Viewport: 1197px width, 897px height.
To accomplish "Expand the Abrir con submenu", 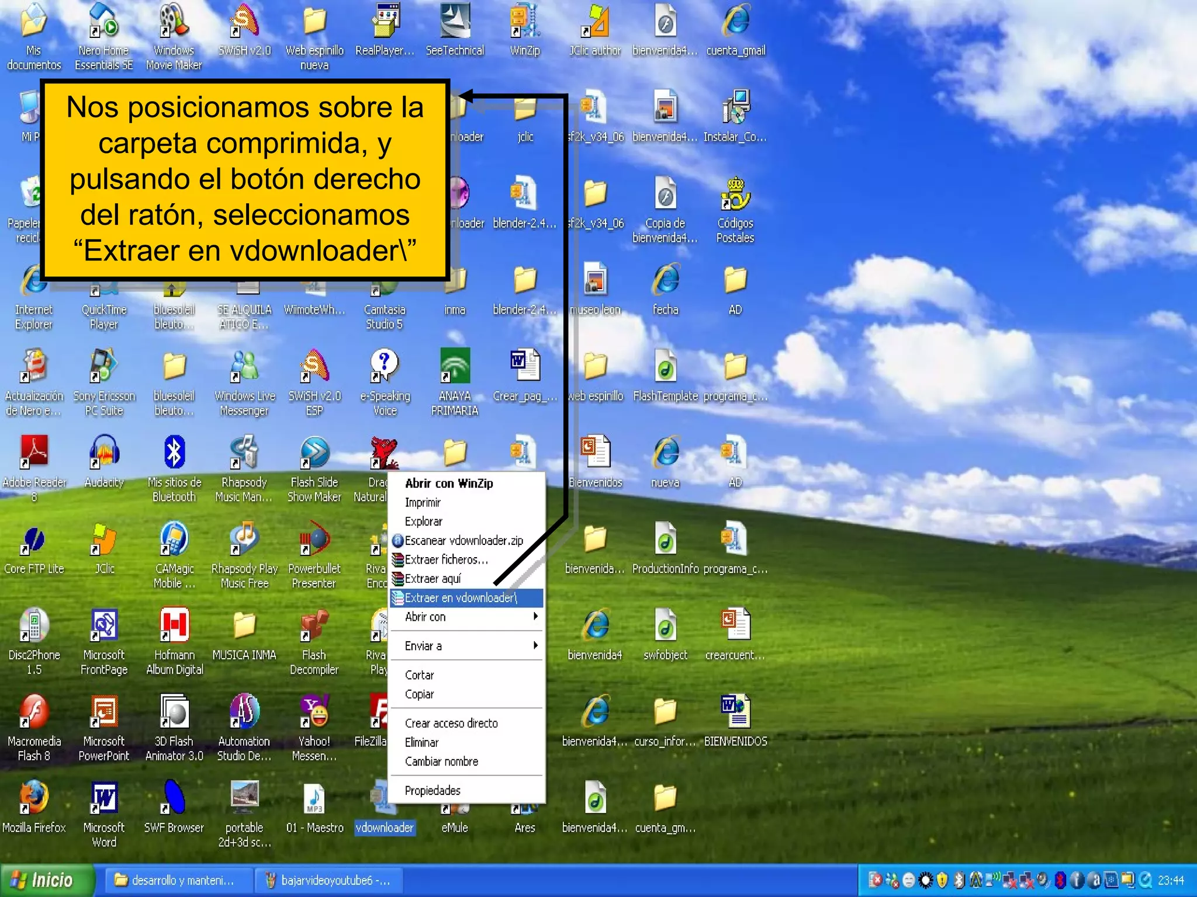I will (x=466, y=617).
